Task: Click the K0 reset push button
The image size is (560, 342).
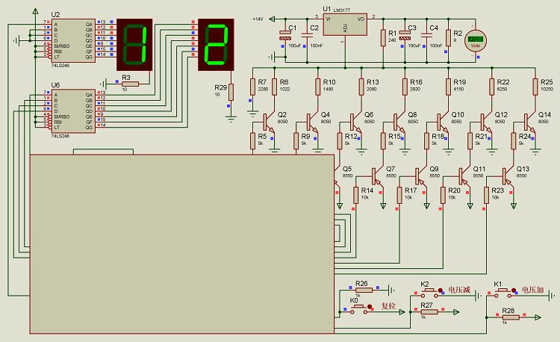Action: point(361,309)
